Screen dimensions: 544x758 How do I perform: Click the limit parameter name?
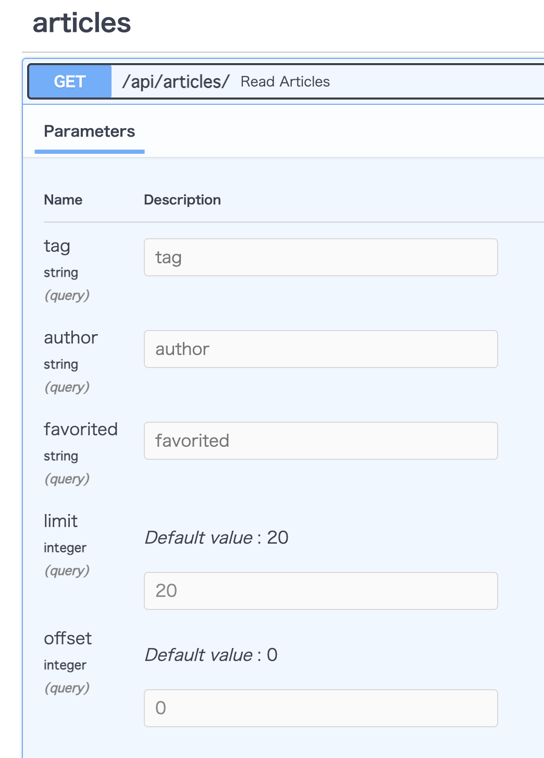point(60,521)
